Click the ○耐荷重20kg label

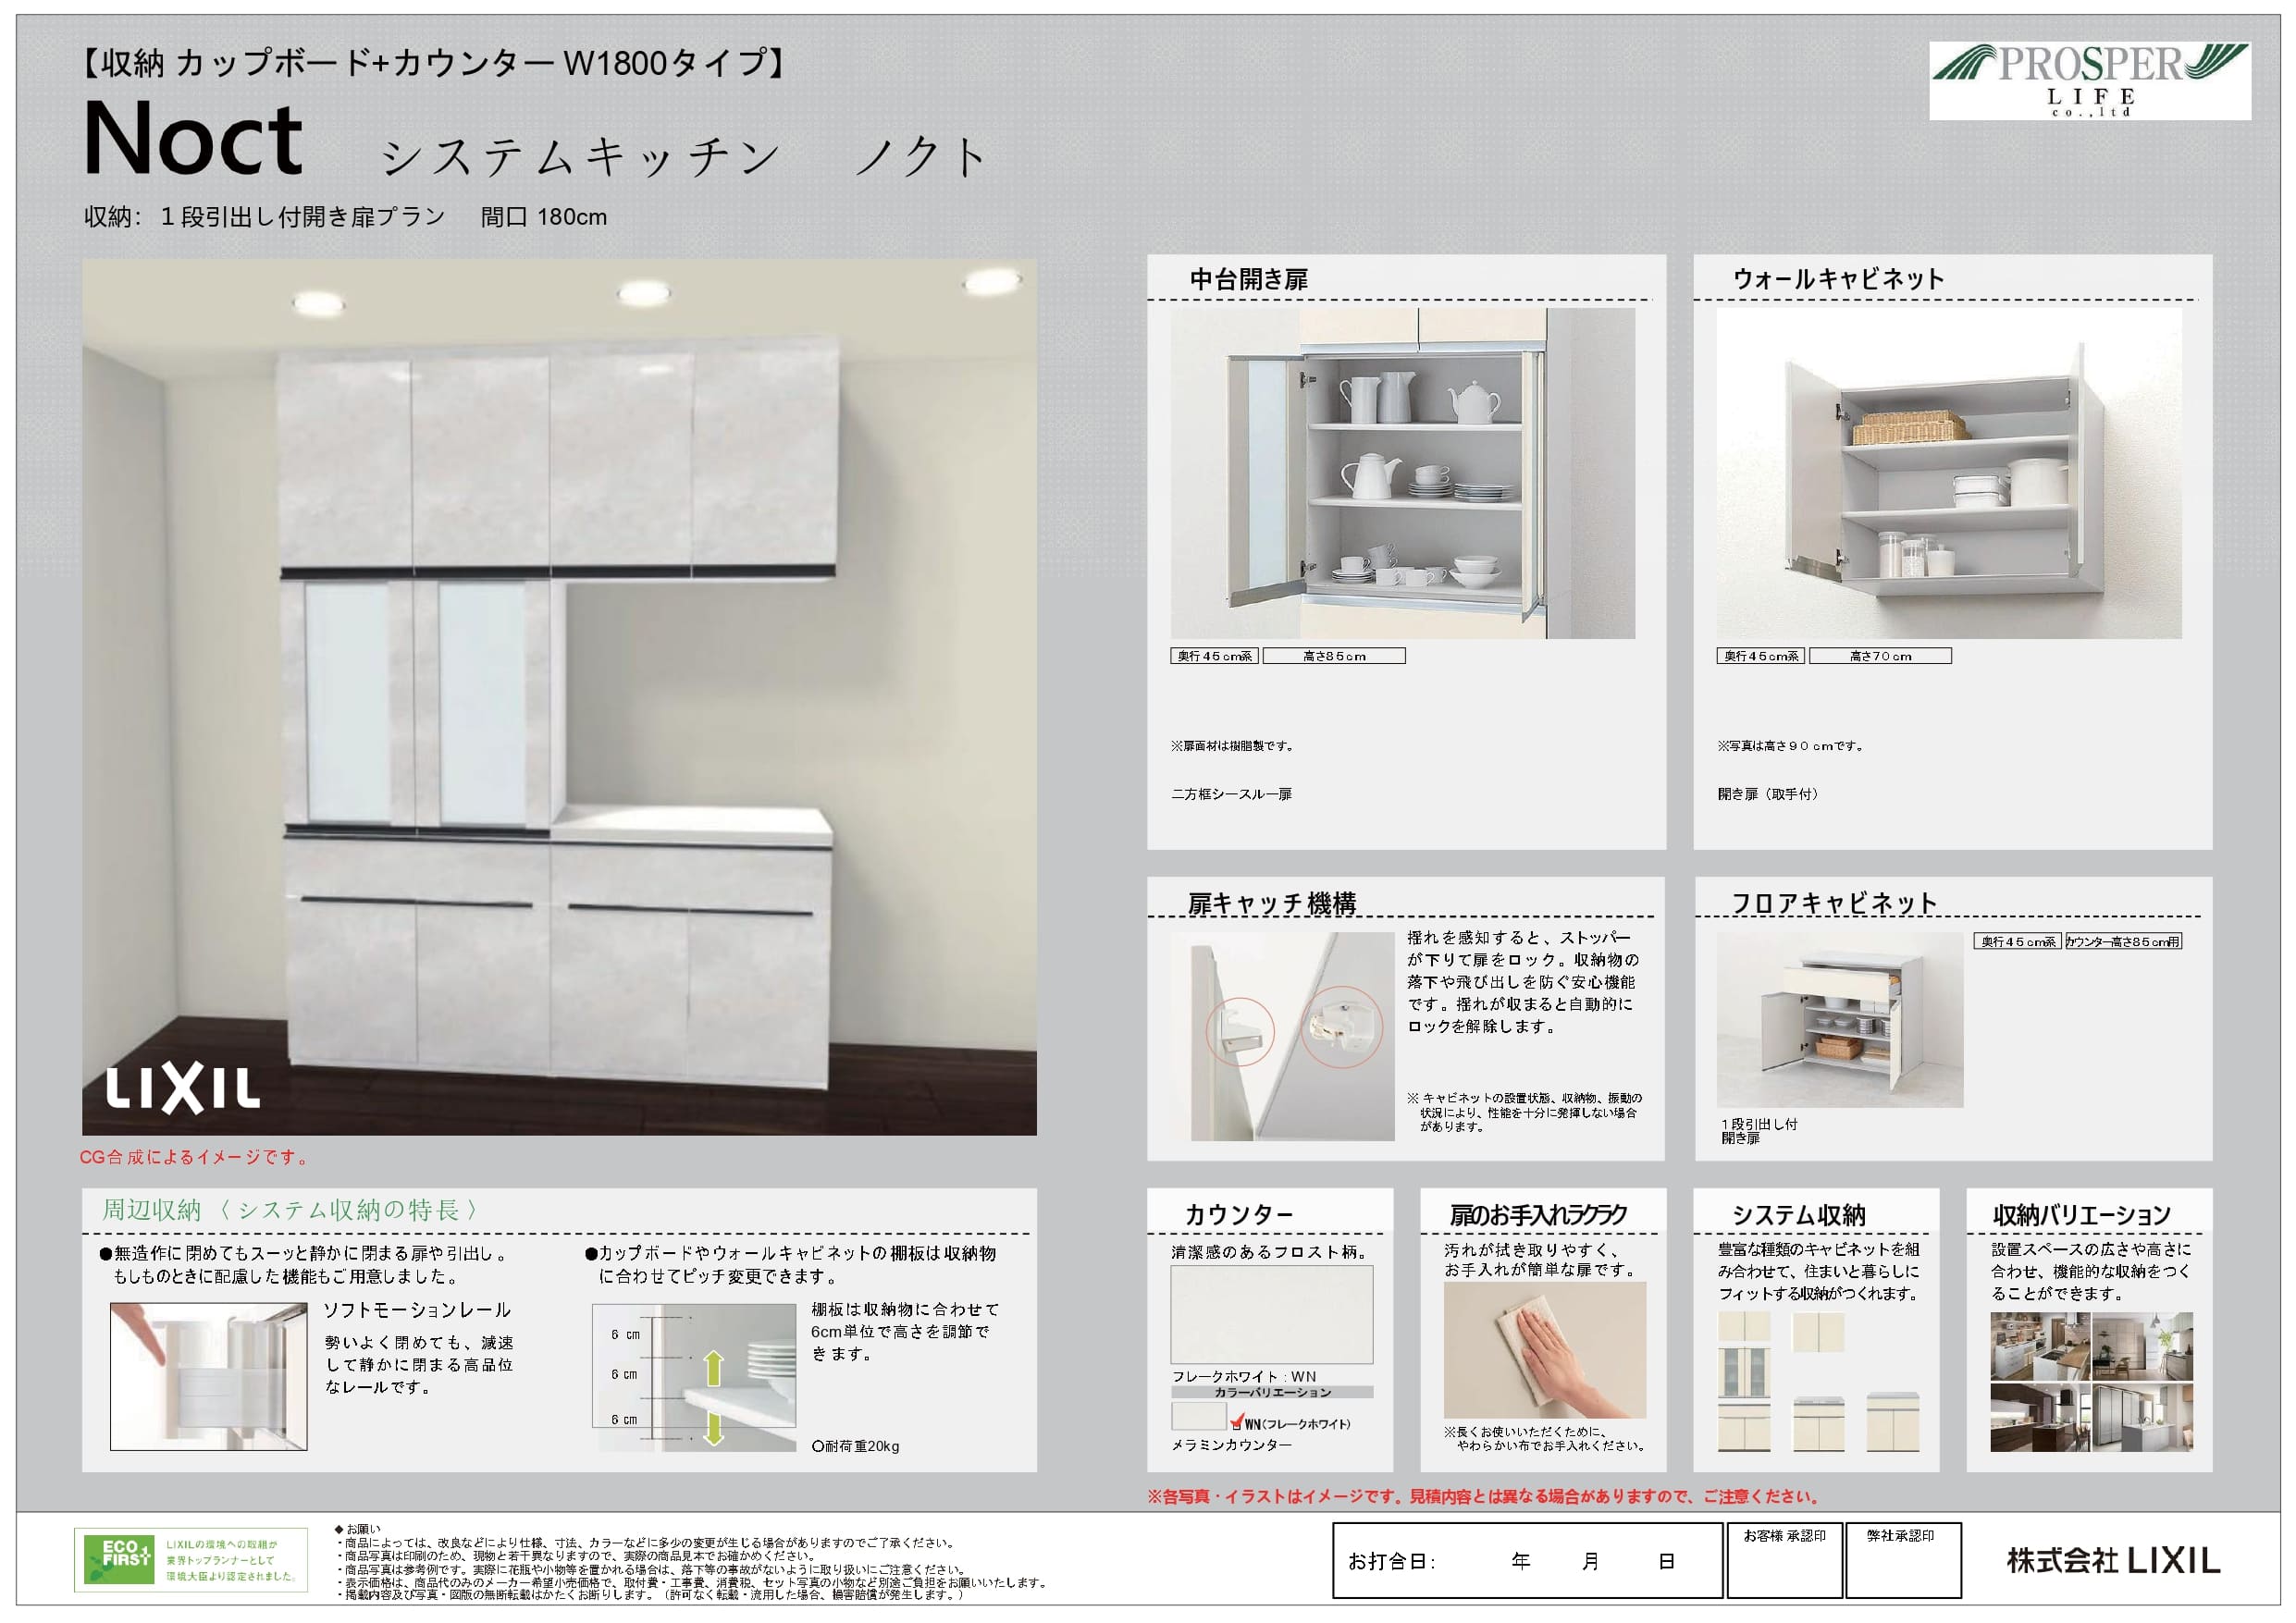click(x=856, y=1446)
